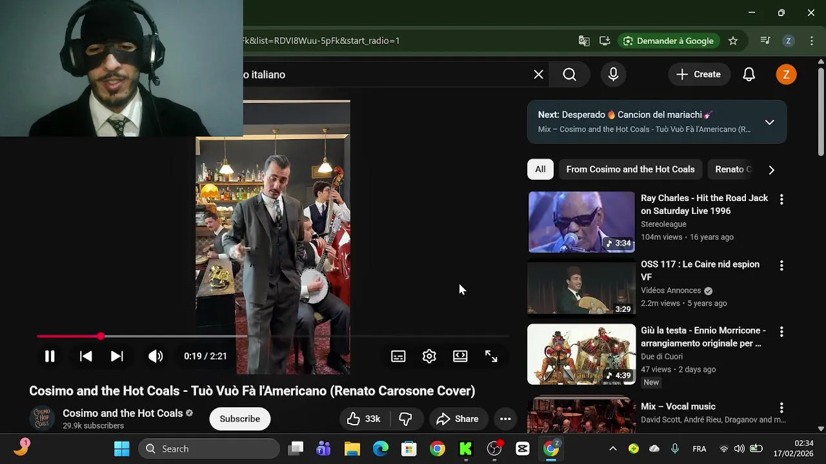Open the channel avatar logo
The image size is (826, 464).
click(x=42, y=419)
